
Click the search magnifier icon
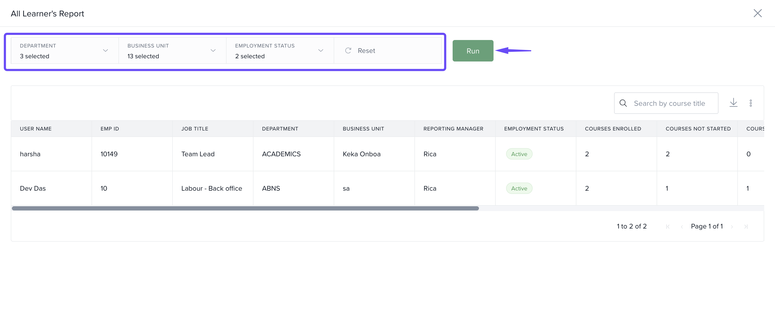click(623, 103)
